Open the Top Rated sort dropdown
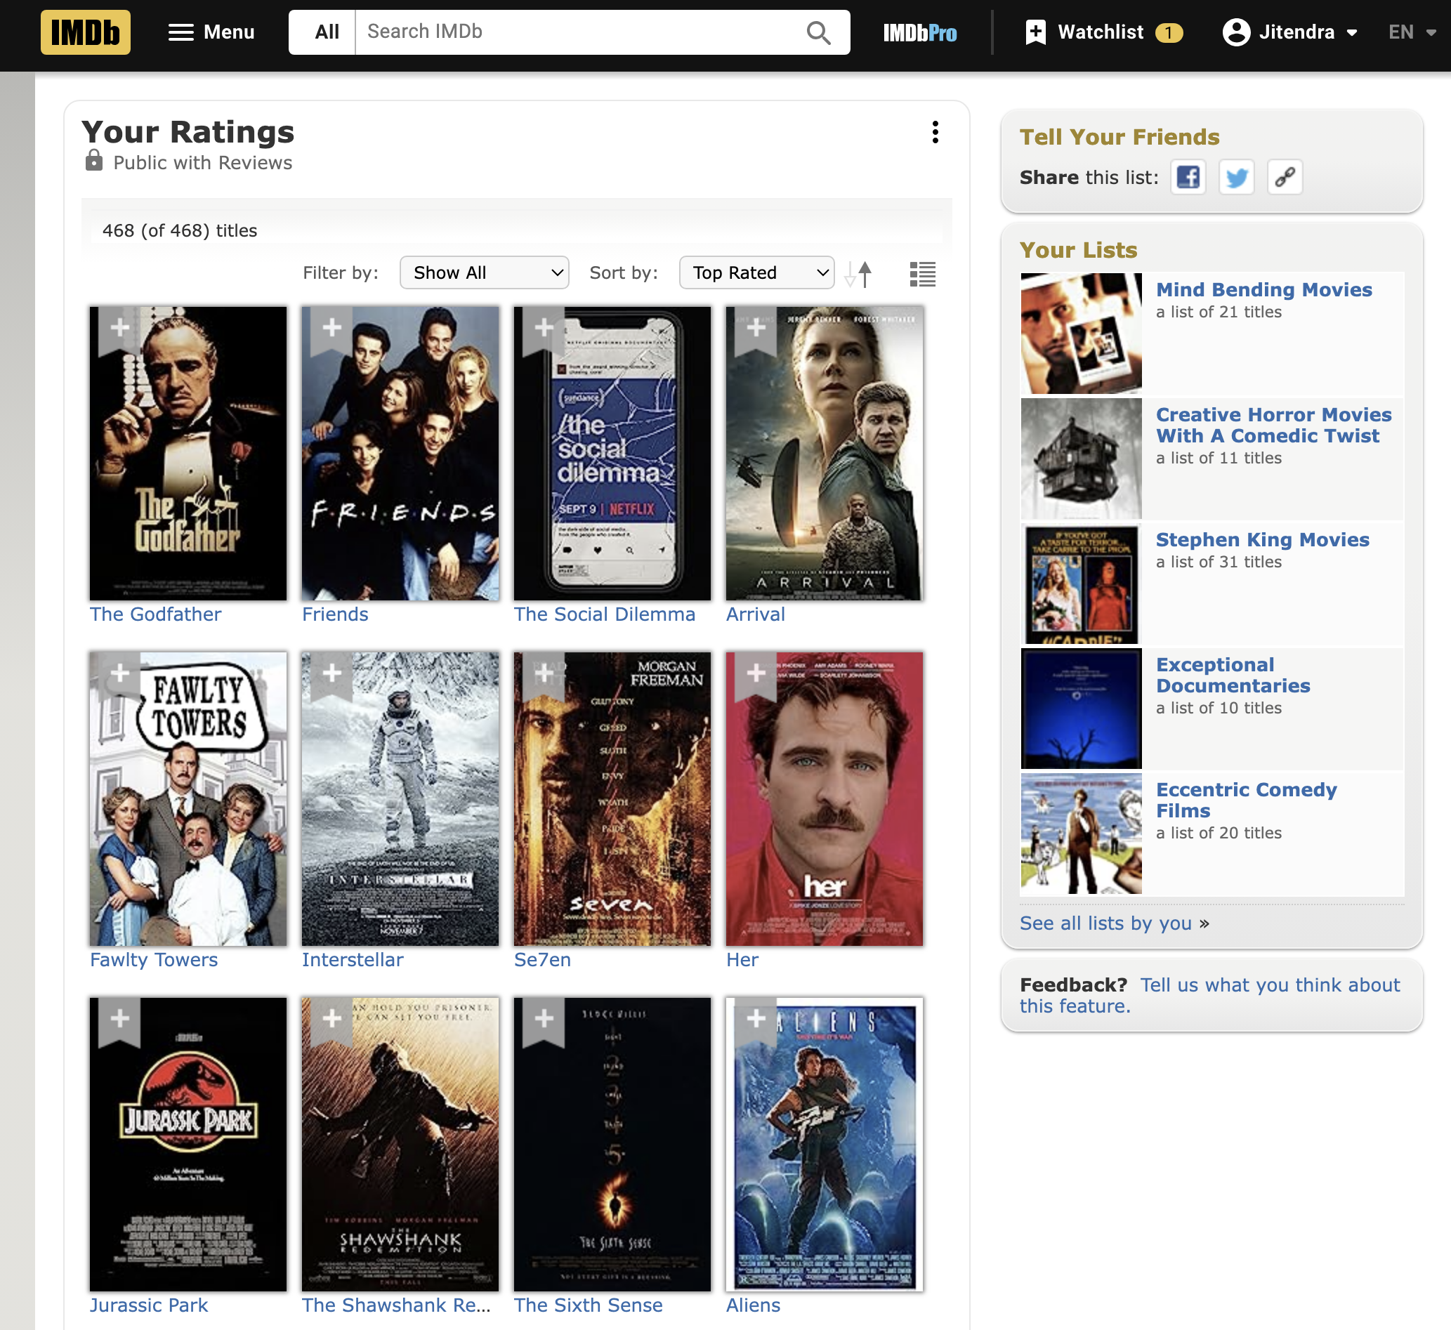Viewport: 1451px width, 1330px height. tap(756, 272)
